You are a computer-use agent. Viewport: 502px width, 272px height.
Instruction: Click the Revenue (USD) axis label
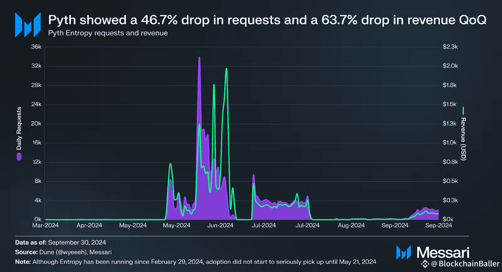[x=463, y=139]
